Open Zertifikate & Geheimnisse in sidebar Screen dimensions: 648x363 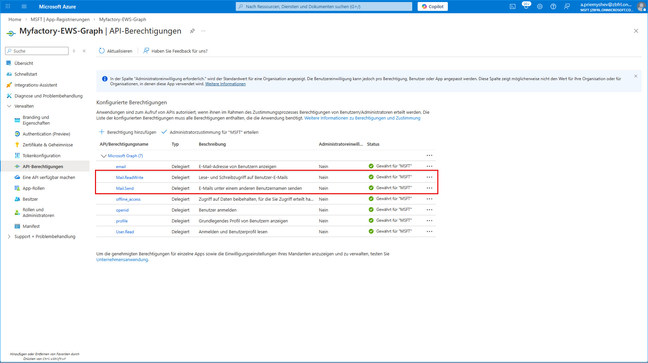point(47,145)
